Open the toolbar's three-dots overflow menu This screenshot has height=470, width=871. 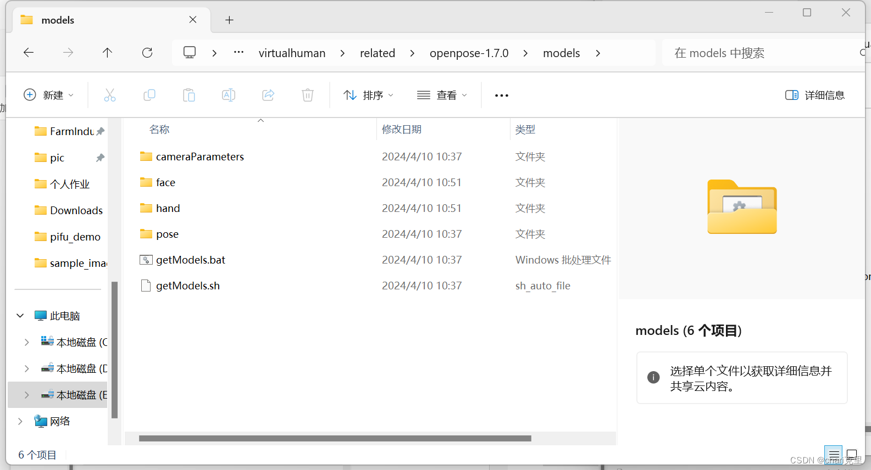502,96
